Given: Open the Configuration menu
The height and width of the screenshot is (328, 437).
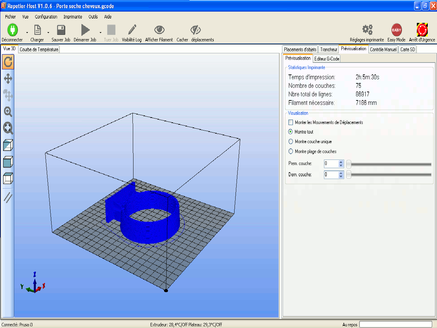Looking at the screenshot, I should [46, 17].
